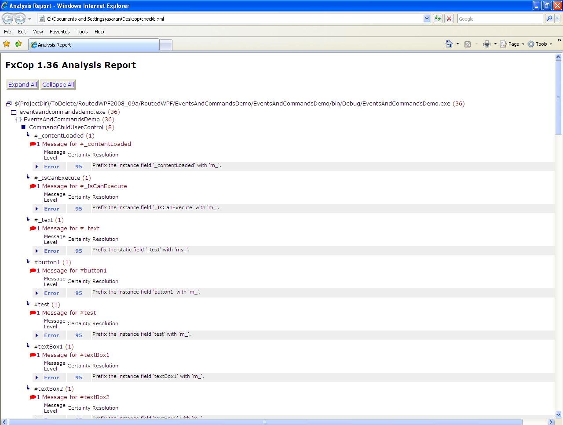The width and height of the screenshot is (563, 425).
Task: Click the Add to Favorites icon
Action: tap(18, 44)
